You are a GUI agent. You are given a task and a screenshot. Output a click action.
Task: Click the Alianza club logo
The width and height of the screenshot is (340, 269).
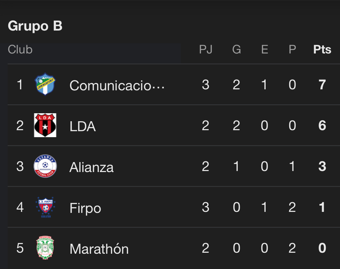click(45, 166)
